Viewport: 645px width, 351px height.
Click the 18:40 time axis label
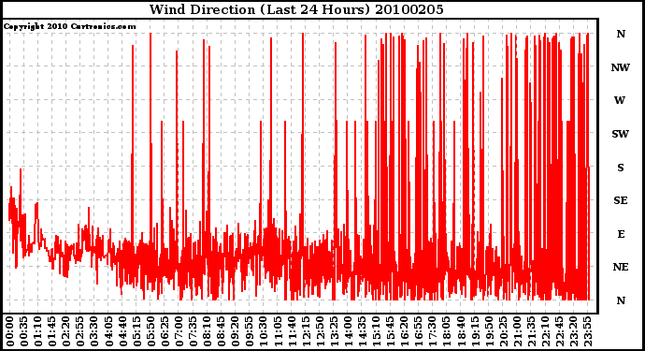click(x=460, y=332)
